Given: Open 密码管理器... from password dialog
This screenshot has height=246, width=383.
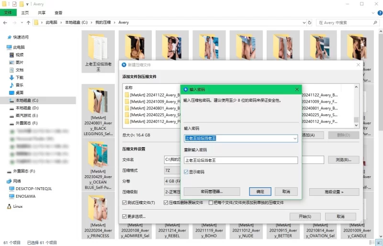Looking at the screenshot, I should coord(212,192).
